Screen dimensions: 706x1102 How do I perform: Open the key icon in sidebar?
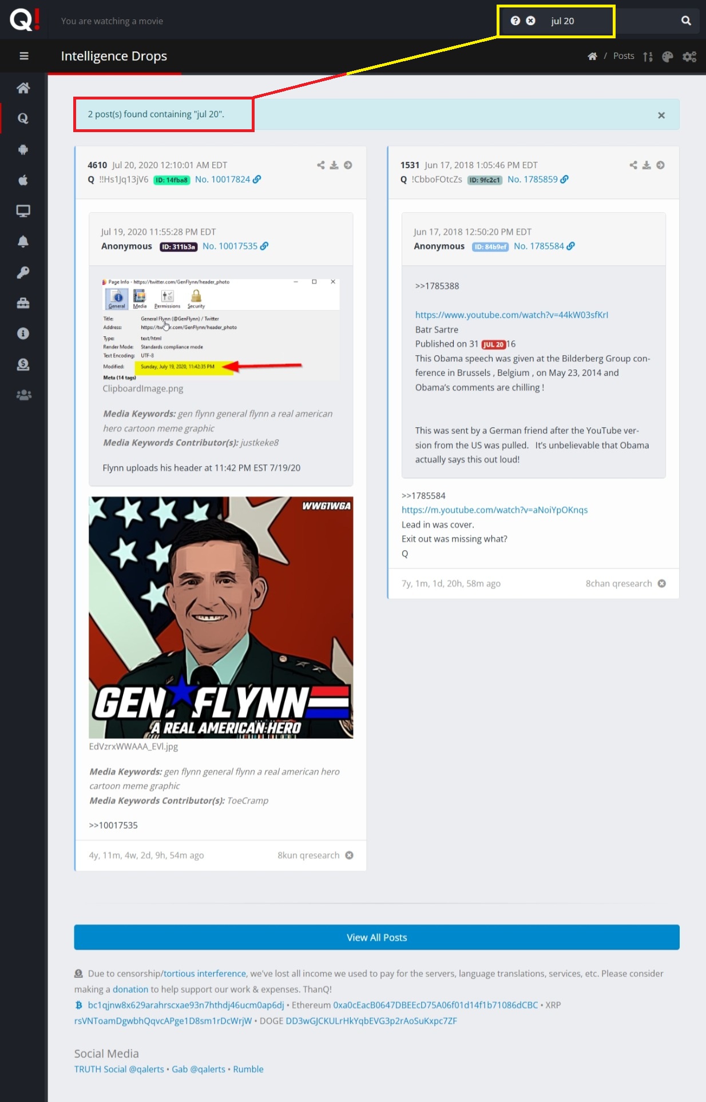click(x=23, y=272)
